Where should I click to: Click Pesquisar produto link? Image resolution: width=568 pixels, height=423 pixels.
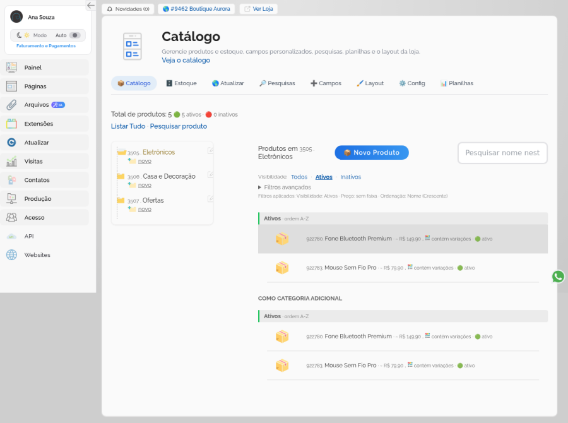[x=179, y=126]
